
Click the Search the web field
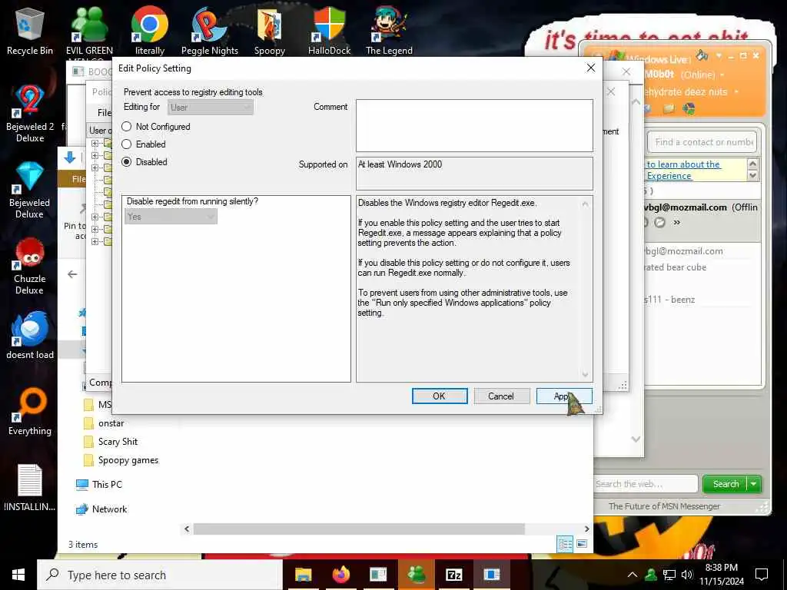pos(646,484)
